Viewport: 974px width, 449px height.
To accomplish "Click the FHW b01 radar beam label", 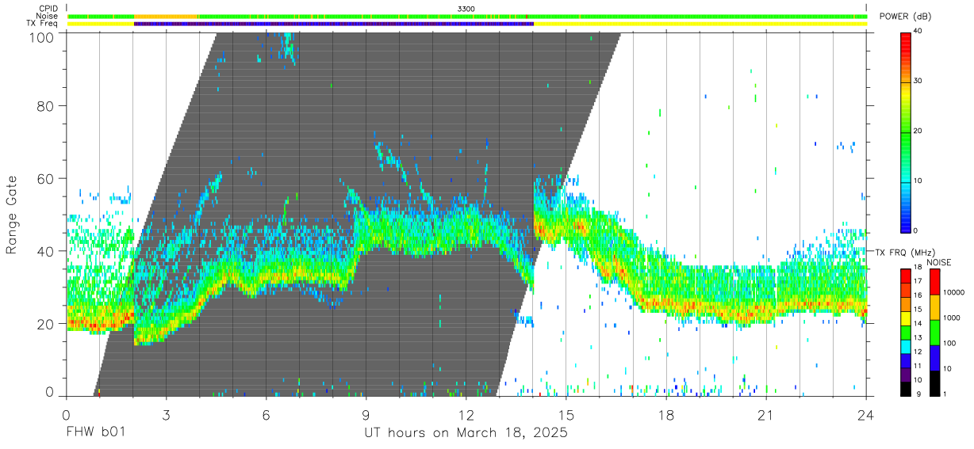I will tap(95, 433).
